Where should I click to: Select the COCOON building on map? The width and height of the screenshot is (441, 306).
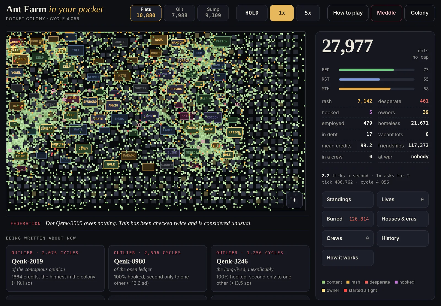coord(213,118)
